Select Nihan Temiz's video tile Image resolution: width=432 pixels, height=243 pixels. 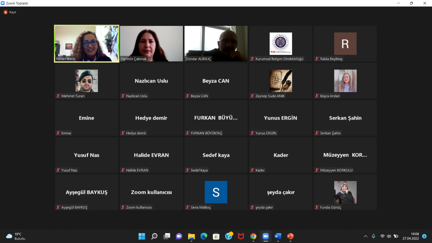87,44
